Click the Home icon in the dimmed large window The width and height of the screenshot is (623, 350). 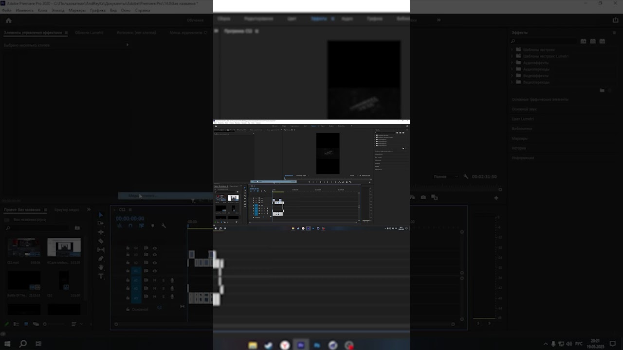click(9, 20)
